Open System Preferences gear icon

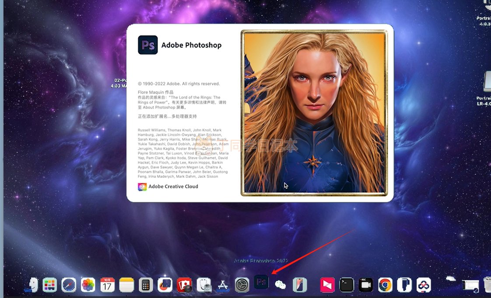(242, 285)
